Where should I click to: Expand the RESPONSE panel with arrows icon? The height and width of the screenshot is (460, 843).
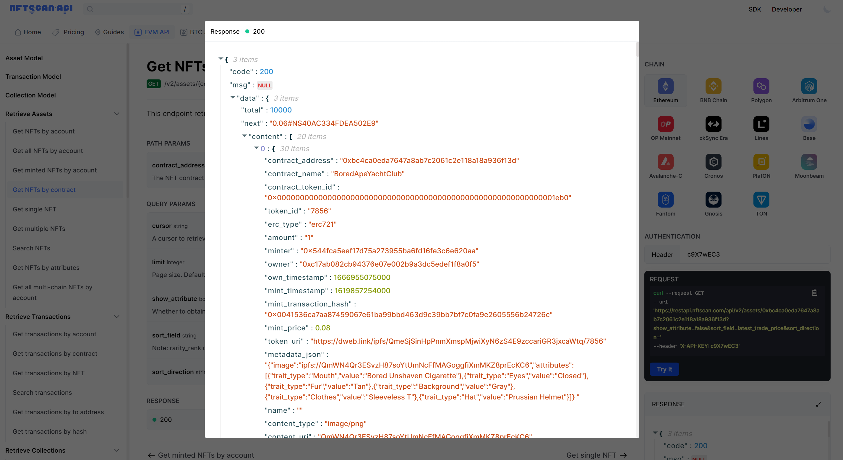818,404
